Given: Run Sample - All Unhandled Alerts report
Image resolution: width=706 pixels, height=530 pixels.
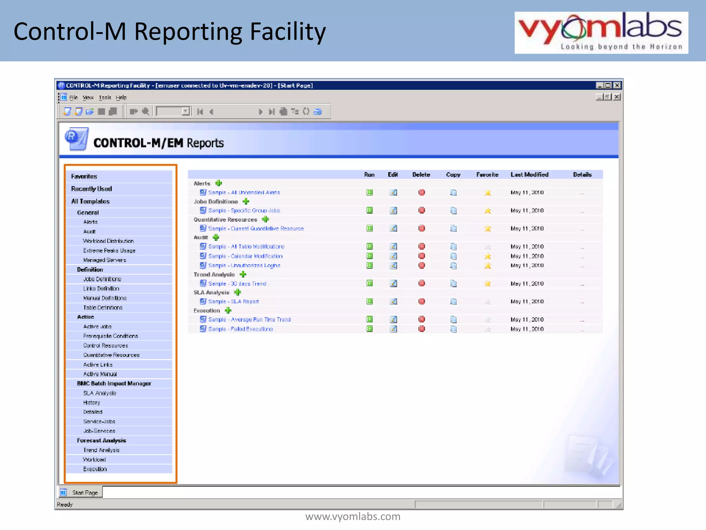Looking at the screenshot, I should (x=370, y=193).
